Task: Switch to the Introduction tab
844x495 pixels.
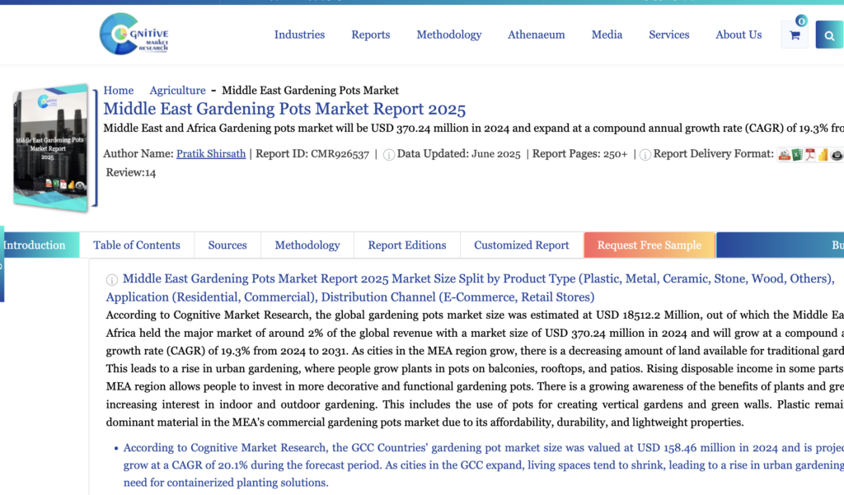Action: [40, 245]
